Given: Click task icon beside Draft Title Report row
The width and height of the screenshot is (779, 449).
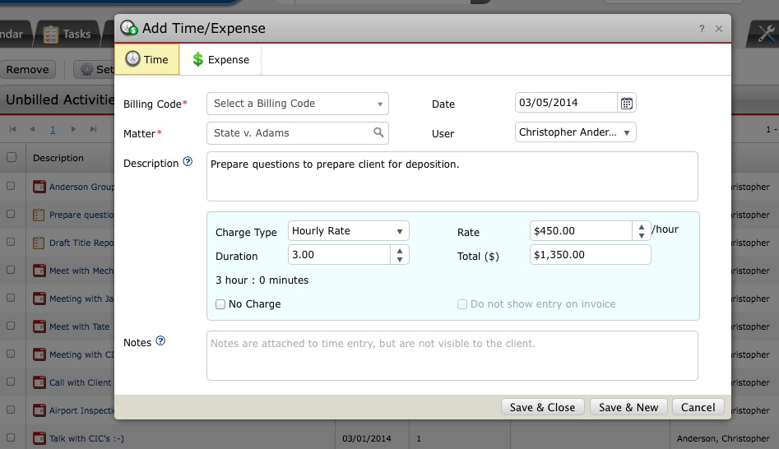Looking at the screenshot, I should 39,243.
